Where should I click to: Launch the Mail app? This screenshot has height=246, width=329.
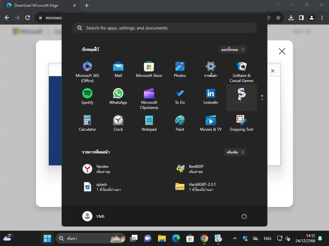click(x=118, y=70)
